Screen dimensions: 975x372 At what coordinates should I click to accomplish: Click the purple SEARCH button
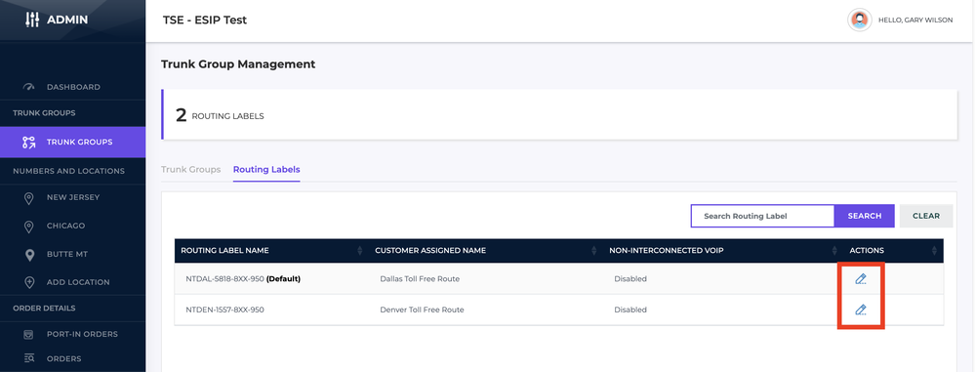(865, 216)
